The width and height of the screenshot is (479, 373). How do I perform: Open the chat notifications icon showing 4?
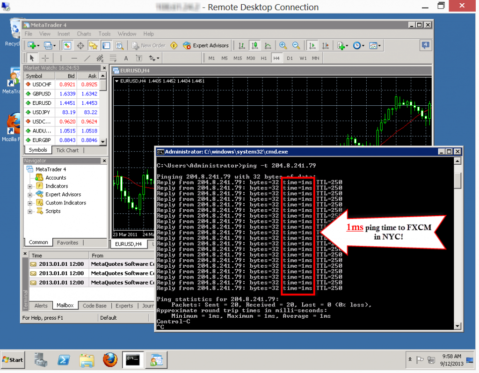[425, 45]
